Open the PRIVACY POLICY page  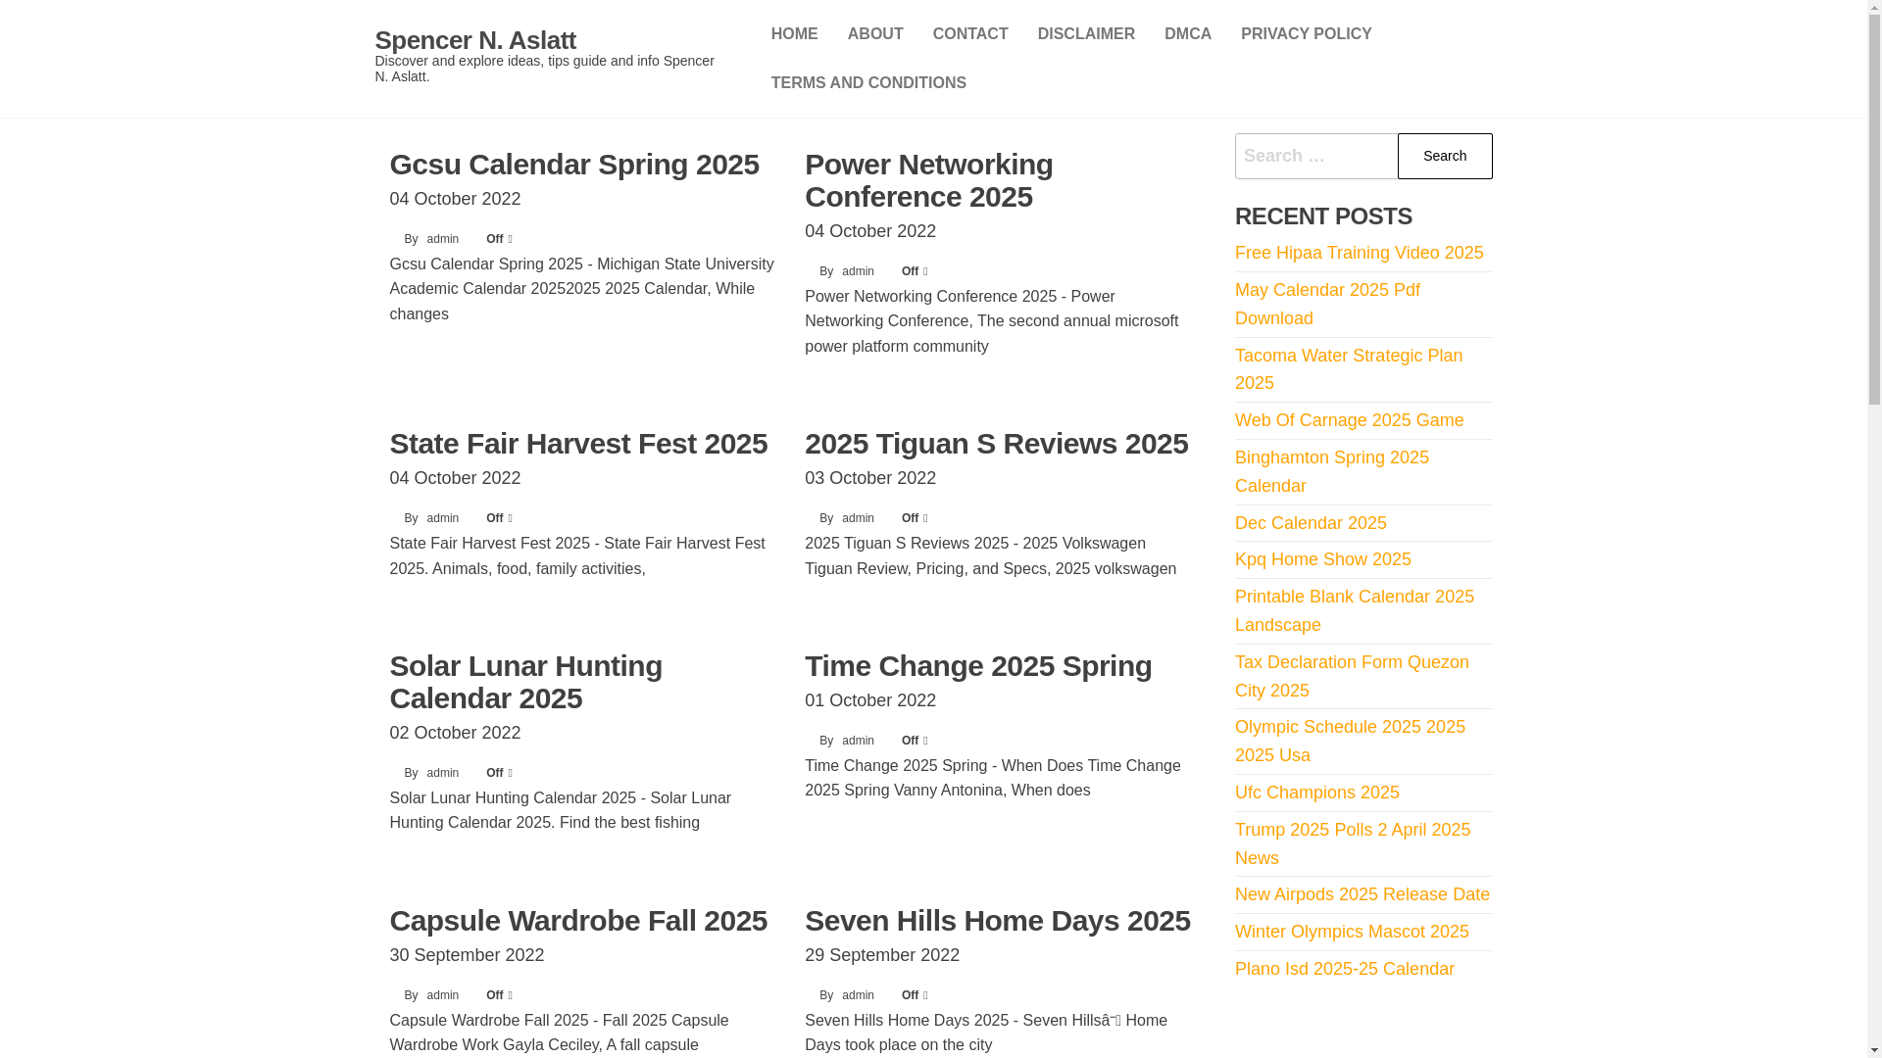(x=1306, y=34)
